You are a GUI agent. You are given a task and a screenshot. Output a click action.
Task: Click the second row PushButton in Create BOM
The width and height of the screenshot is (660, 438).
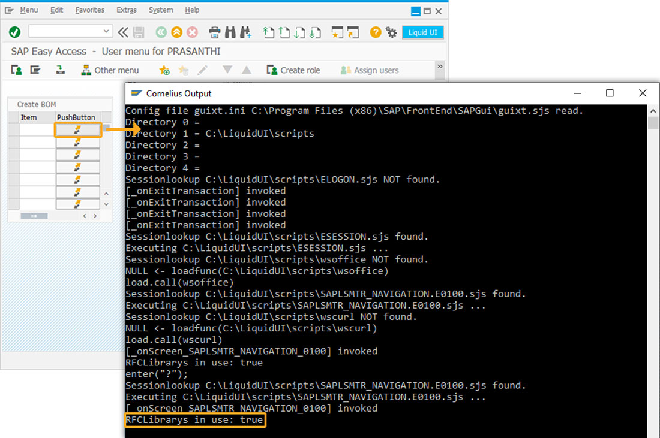[78, 143]
